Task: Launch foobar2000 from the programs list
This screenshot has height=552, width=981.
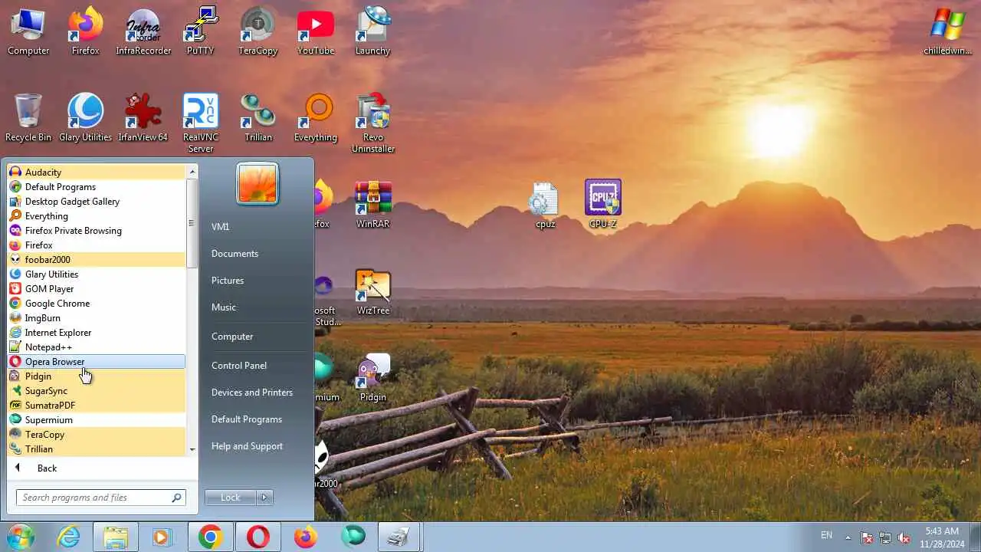Action: point(97,259)
